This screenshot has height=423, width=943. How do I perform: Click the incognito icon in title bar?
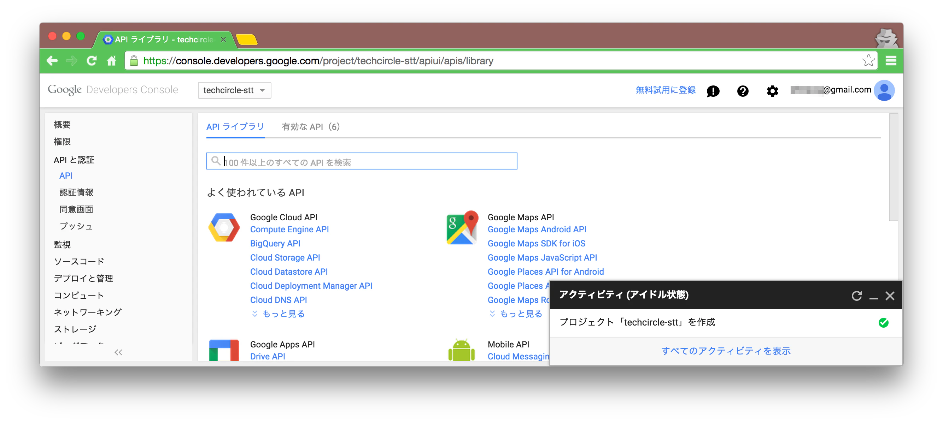point(886,38)
